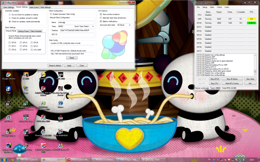260x162 pixels.
Task: Click Stop All Clients button
Action: 232,79
